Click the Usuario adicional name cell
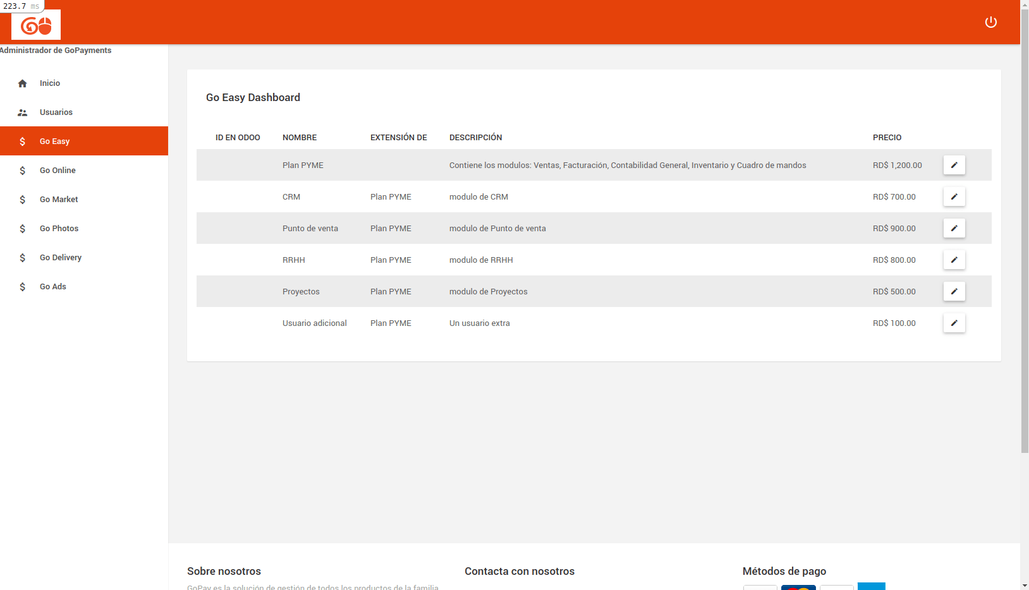The height and width of the screenshot is (590, 1029). tap(315, 323)
